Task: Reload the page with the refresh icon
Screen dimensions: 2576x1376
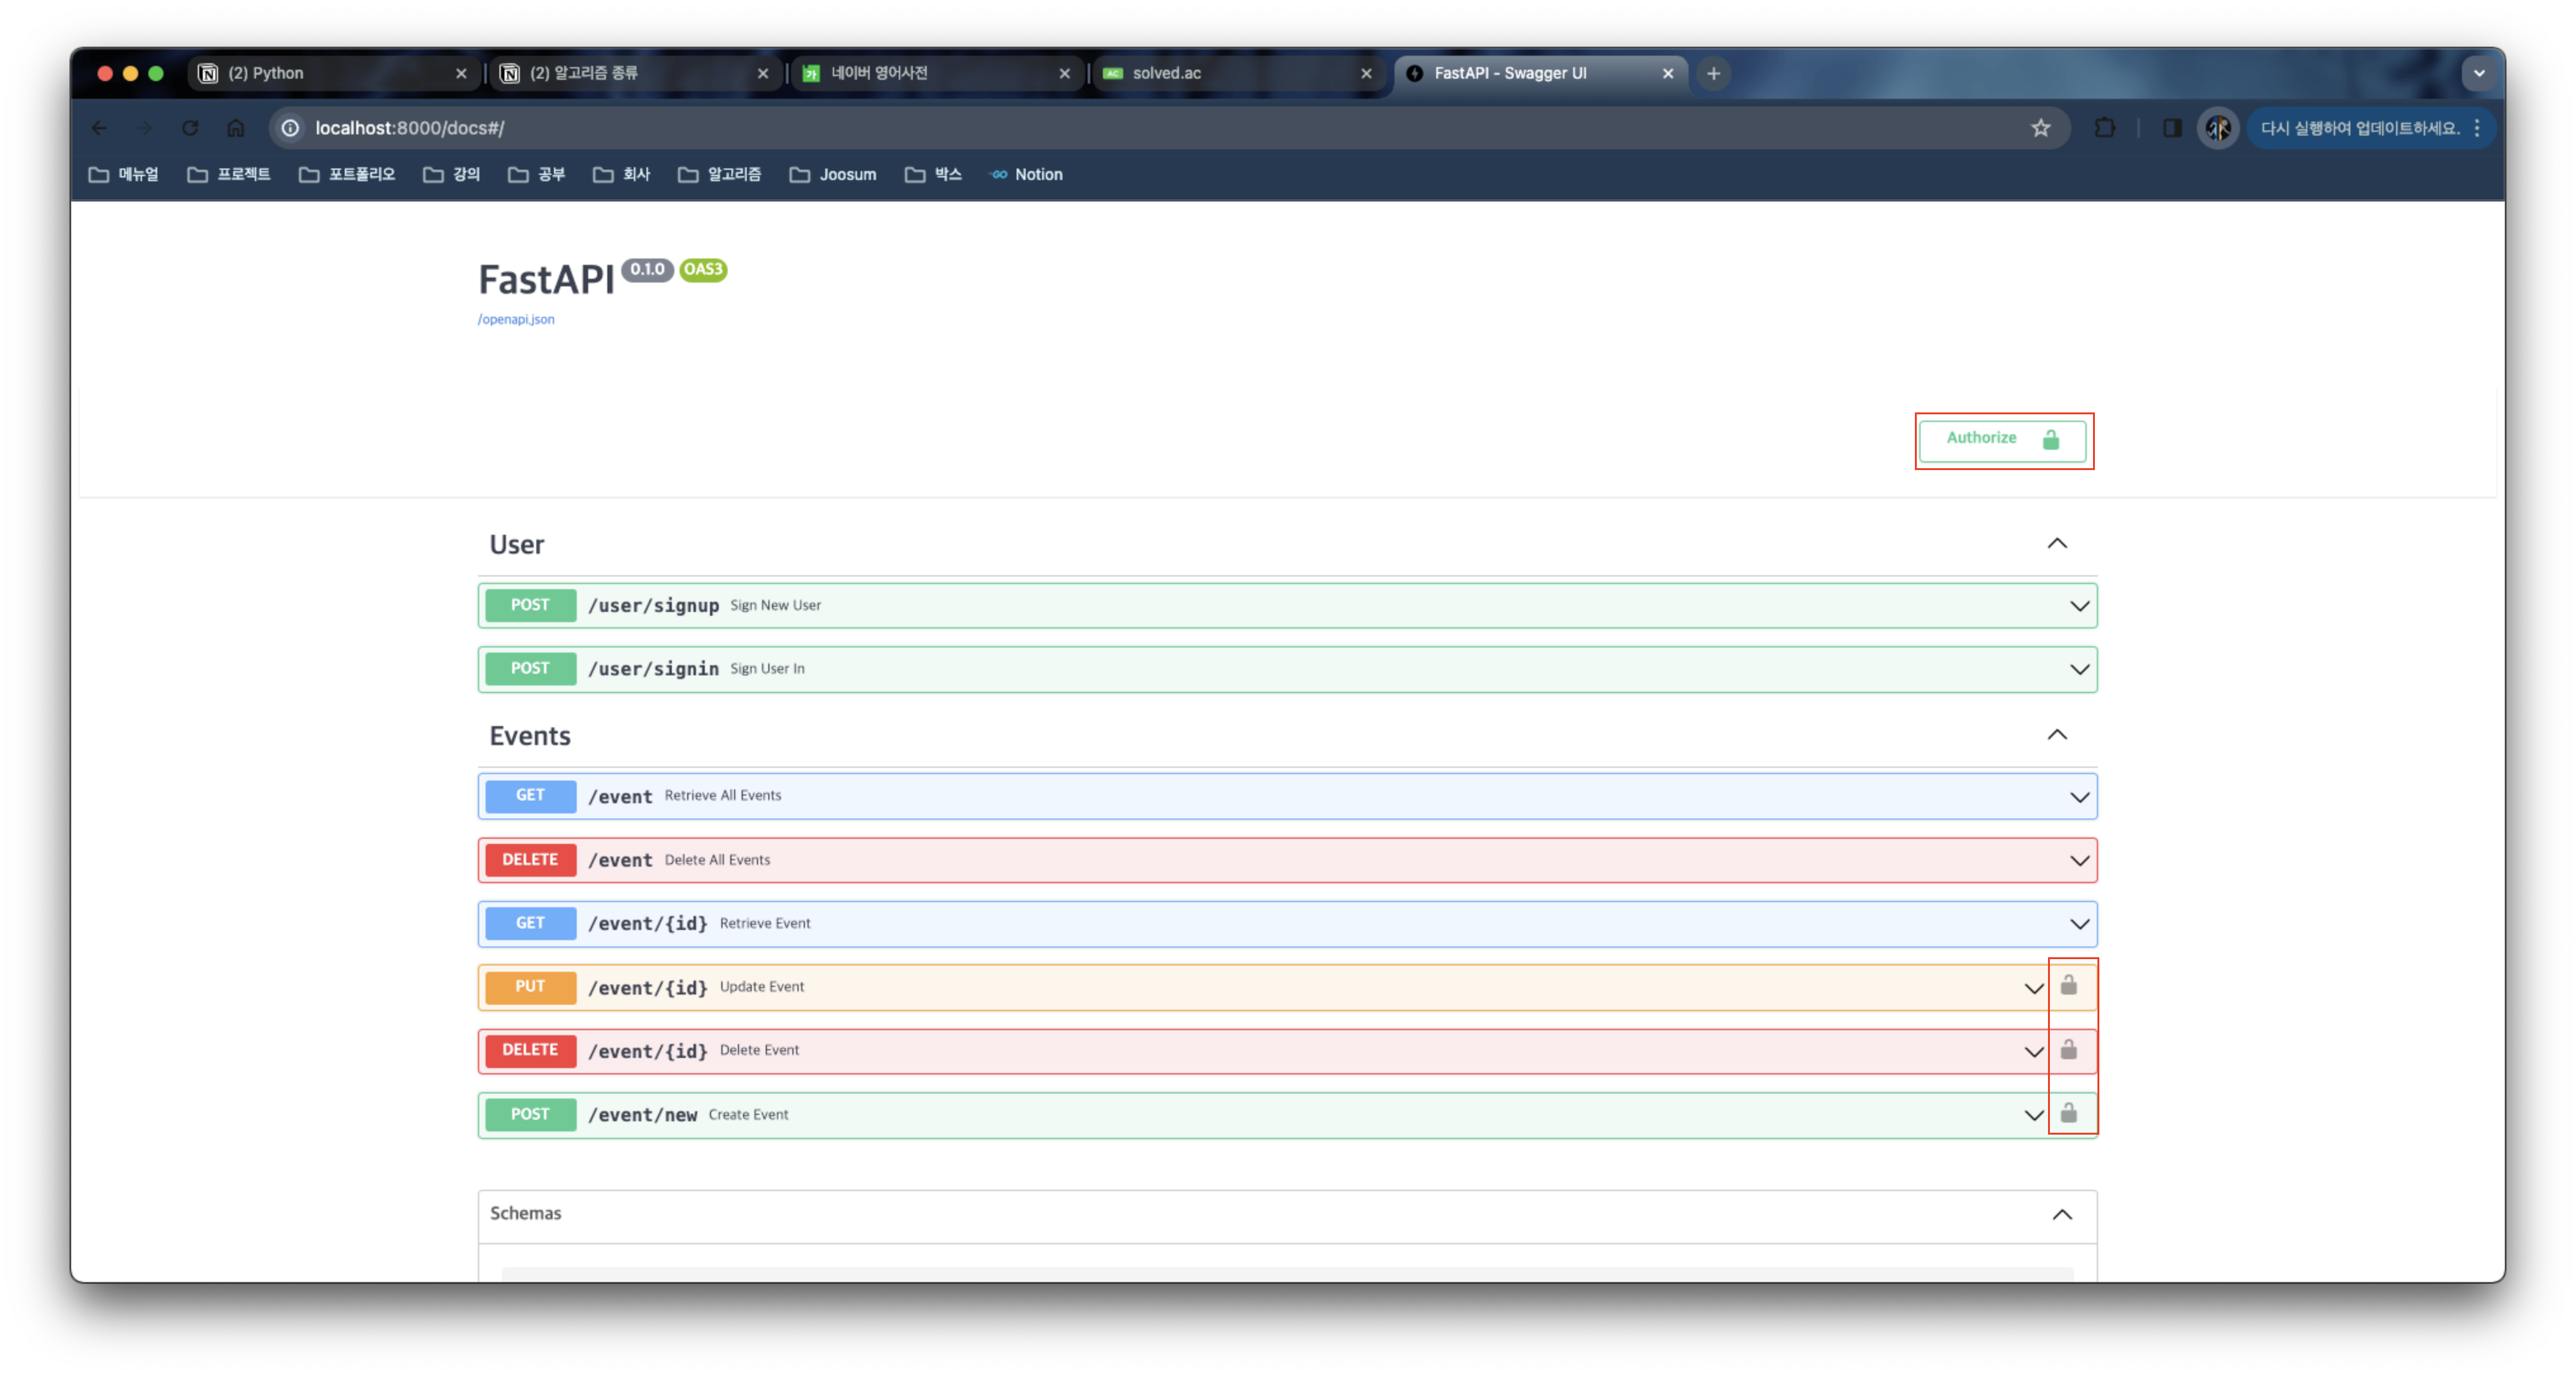Action: (190, 128)
